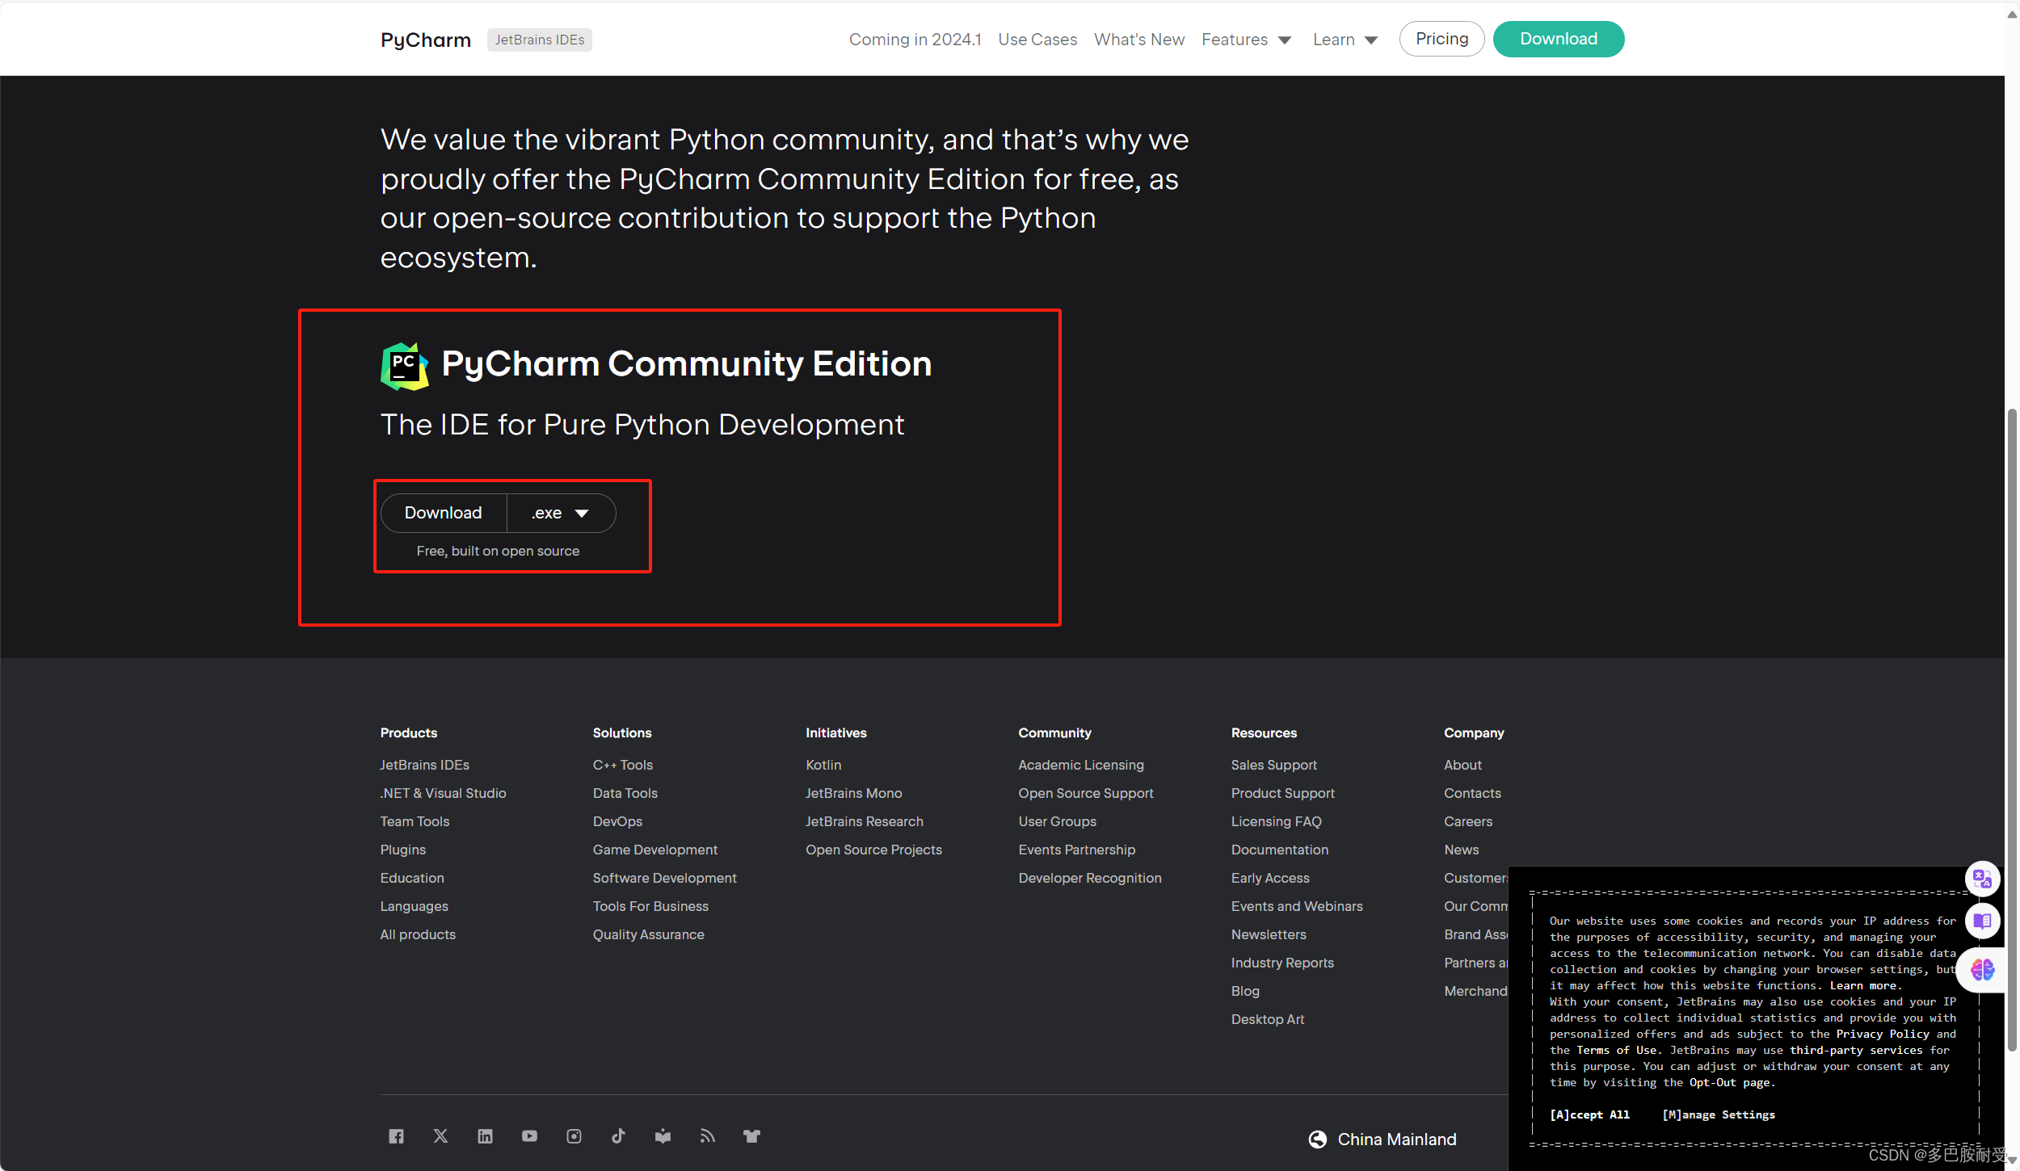Open All products footer link

tap(418, 934)
